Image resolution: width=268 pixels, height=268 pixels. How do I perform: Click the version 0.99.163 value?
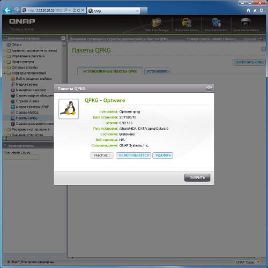126,123
